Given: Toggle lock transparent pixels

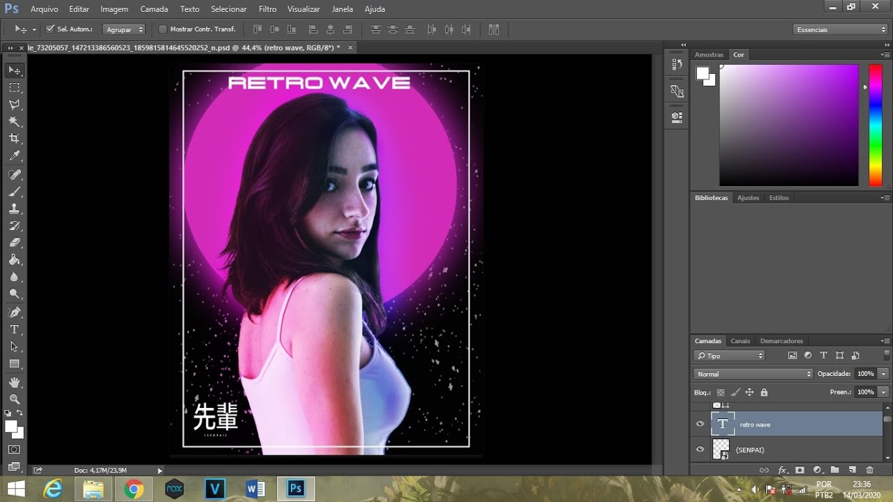Looking at the screenshot, I should tap(721, 393).
